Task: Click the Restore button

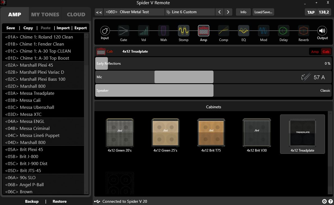Action: tap(60, 201)
